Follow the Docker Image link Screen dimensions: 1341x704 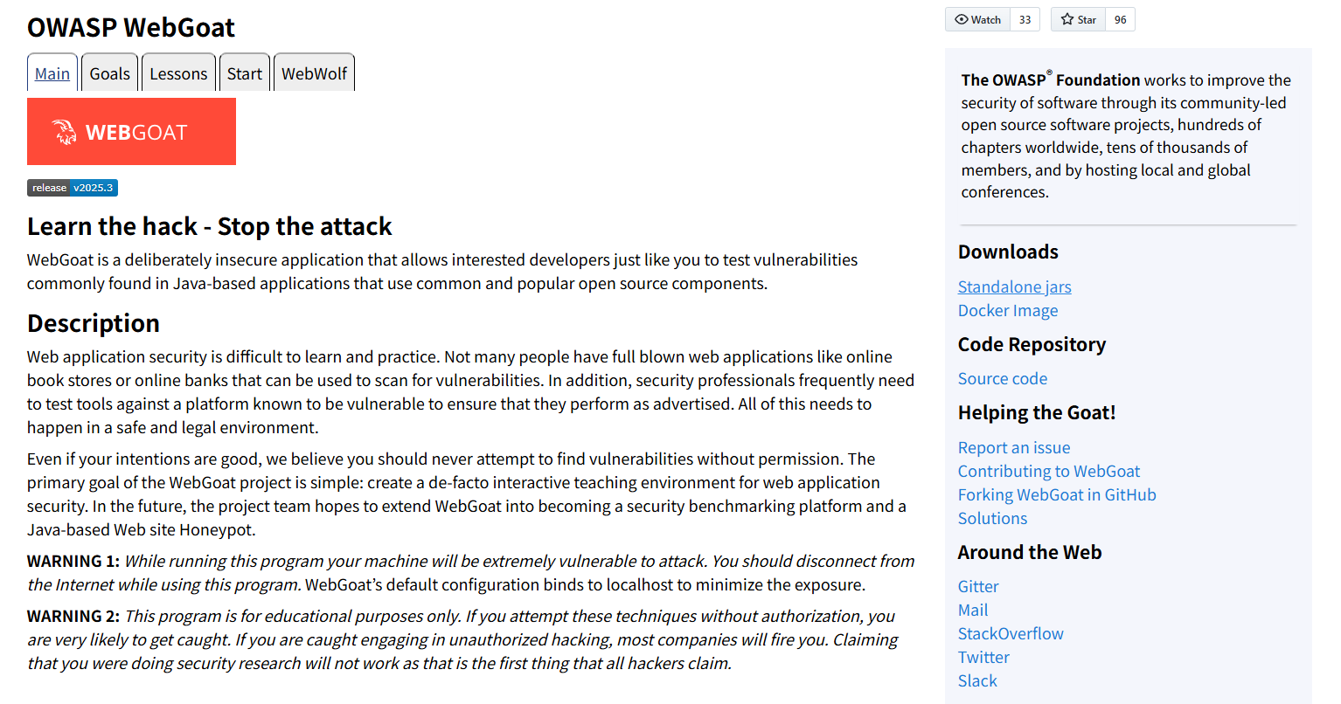[x=1008, y=310]
